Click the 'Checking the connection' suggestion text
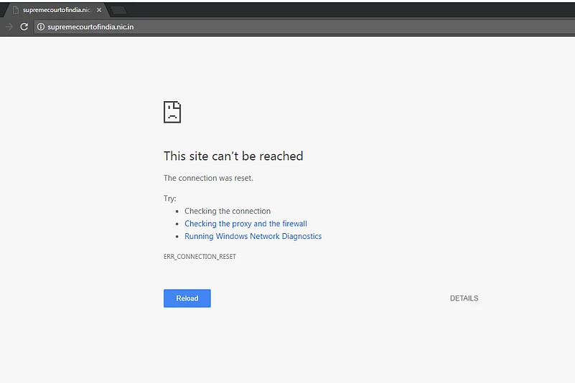Viewport: 575px width, 383px height. point(228,211)
